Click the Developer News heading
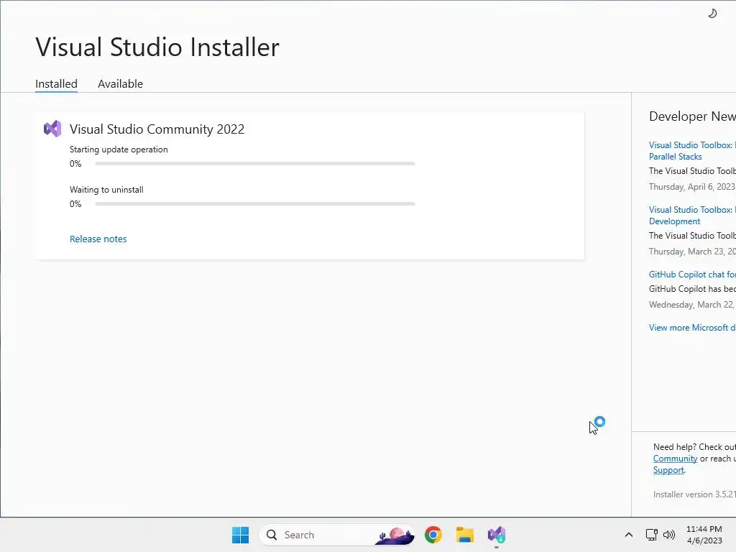Viewport: 736px width, 552px height. 692,116
